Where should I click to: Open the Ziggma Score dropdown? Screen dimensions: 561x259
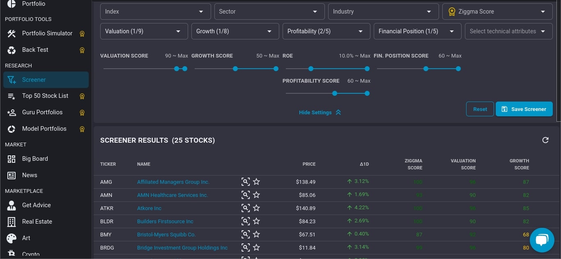click(x=497, y=12)
